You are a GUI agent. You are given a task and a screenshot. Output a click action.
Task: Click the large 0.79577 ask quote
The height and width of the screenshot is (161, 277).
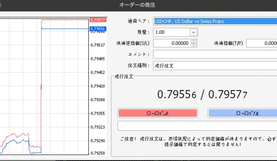[x=227, y=94]
